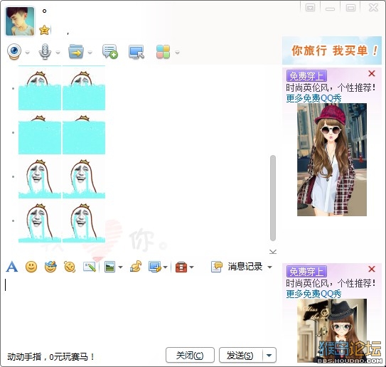Start a video call with webcam icon

14,51
